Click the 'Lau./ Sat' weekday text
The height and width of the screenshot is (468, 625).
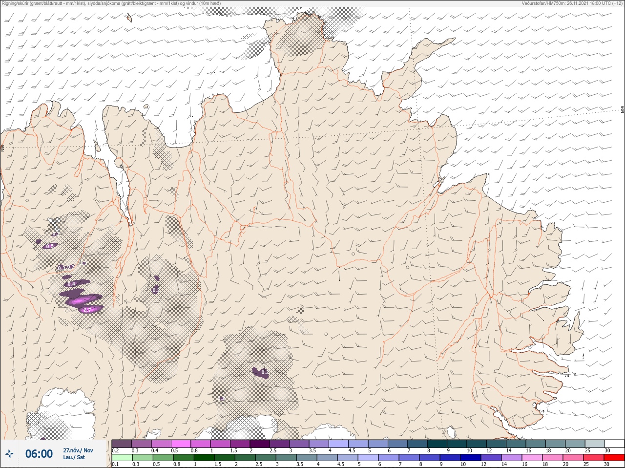[x=74, y=457]
